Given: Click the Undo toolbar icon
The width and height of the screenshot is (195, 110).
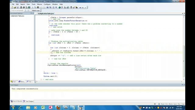Looking at the screenshot, I should point(41,7).
